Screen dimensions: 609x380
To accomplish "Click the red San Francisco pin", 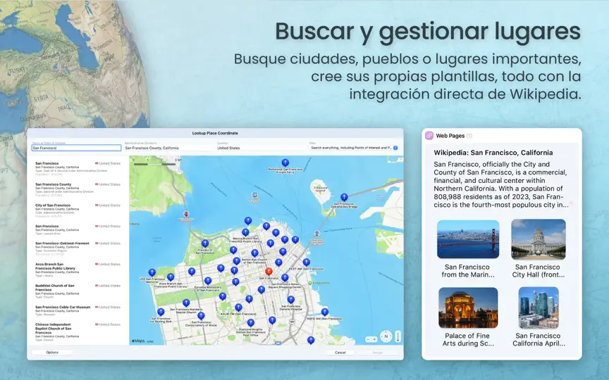I will pos(269,272).
